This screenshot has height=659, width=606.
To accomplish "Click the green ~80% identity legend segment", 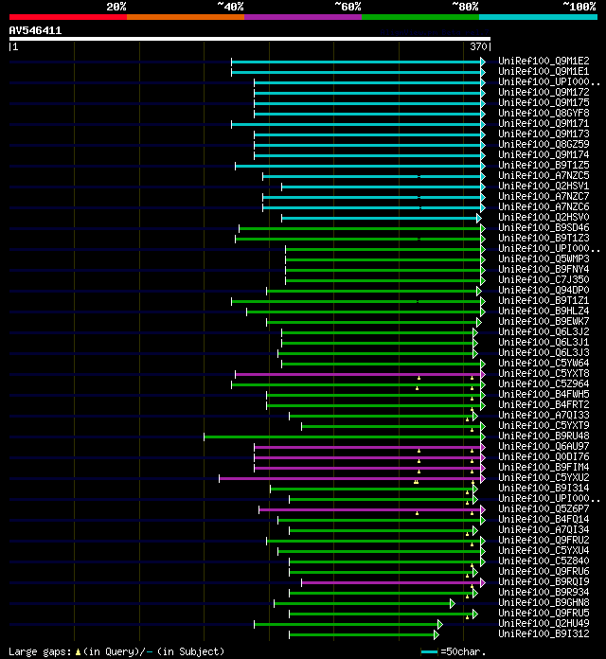I will [x=420, y=17].
